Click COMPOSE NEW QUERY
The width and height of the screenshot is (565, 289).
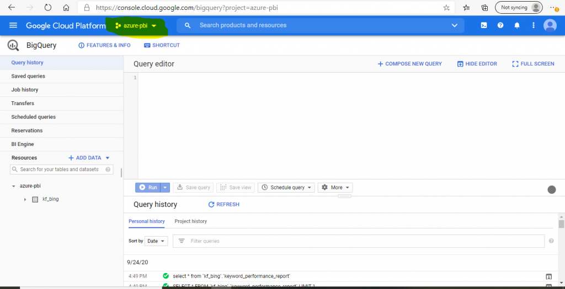point(410,64)
